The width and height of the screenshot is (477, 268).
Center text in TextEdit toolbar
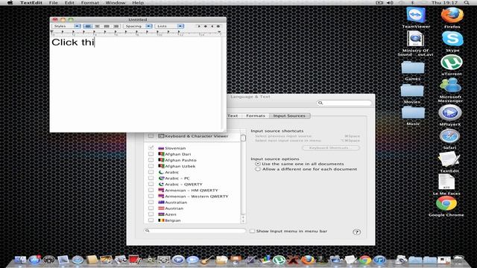click(97, 27)
